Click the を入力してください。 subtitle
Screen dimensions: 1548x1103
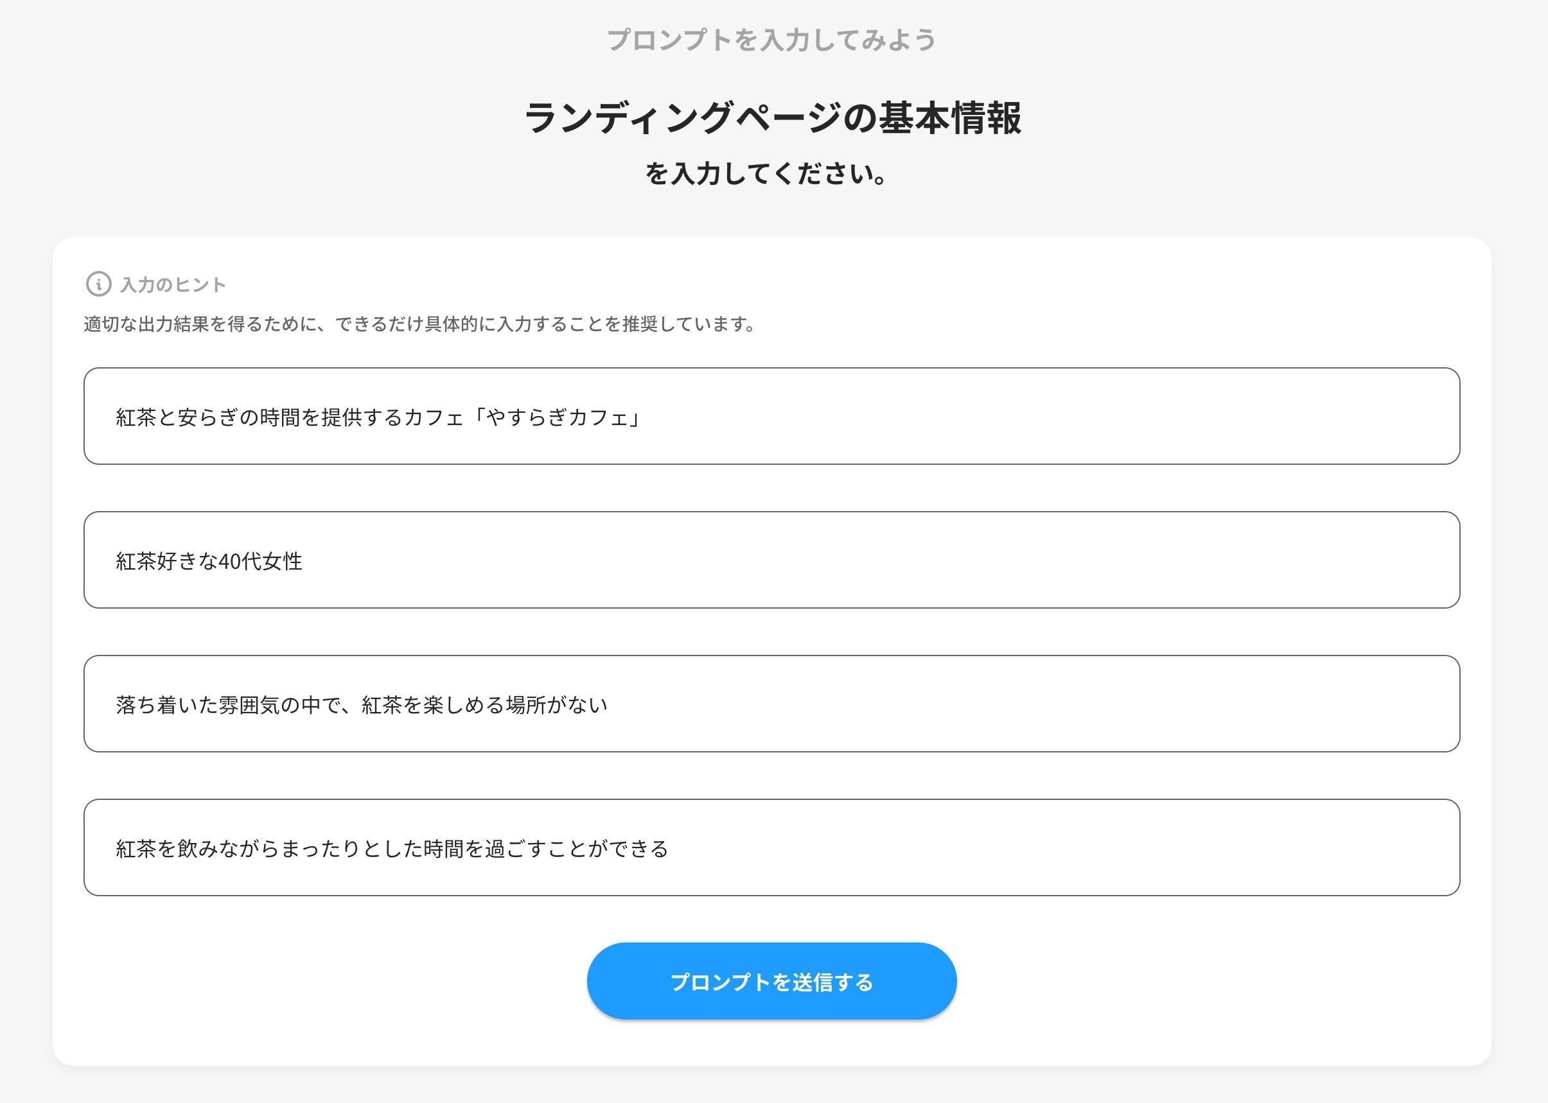766,174
